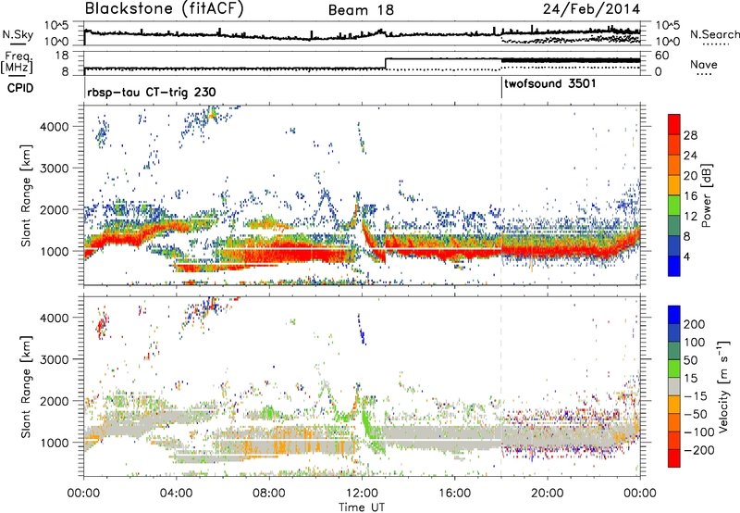Pick the blue top segment of Velocity color bar
Image resolution: width=740 pixels, height=513 pixels.
[x=674, y=315]
